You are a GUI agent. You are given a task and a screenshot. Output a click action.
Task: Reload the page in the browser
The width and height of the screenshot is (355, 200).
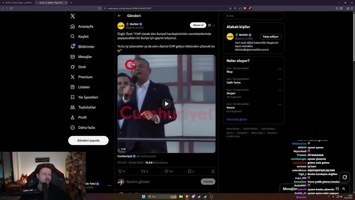point(11,8)
